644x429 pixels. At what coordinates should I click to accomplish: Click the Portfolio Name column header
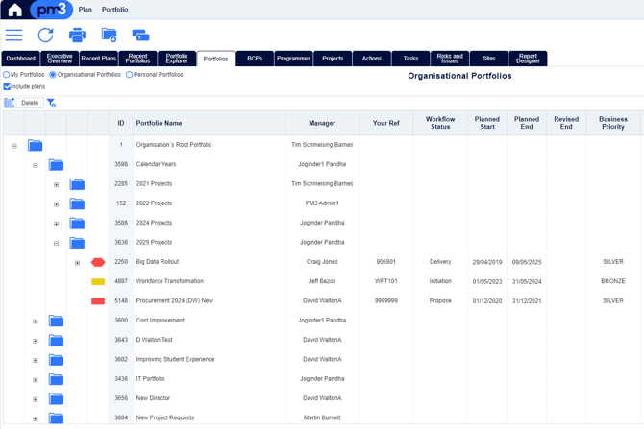[159, 123]
